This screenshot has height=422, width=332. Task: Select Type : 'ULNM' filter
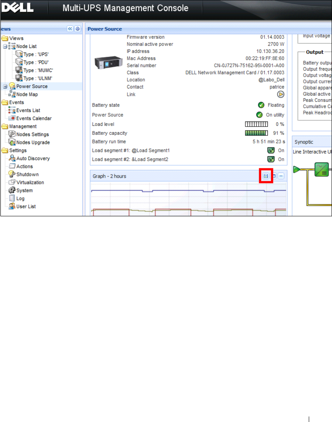[37, 79]
